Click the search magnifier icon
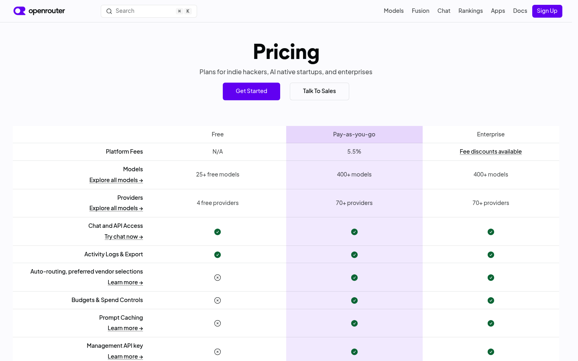Screen dimensions: 578x361 (109, 11)
